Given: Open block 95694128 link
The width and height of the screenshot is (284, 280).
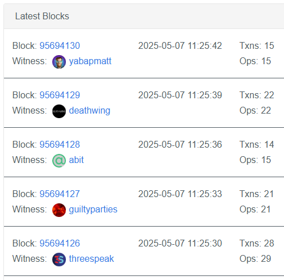Looking at the screenshot, I should click(x=60, y=144).
